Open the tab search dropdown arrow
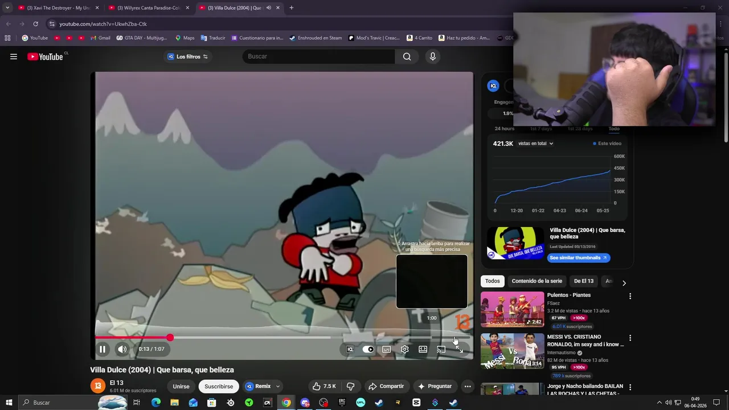This screenshot has width=729, height=410. (x=7, y=8)
